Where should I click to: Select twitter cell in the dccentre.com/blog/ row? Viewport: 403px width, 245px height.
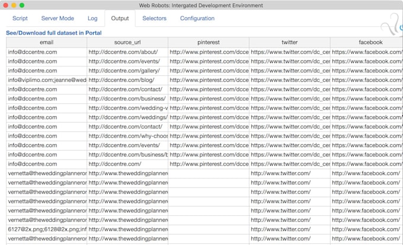(290, 80)
